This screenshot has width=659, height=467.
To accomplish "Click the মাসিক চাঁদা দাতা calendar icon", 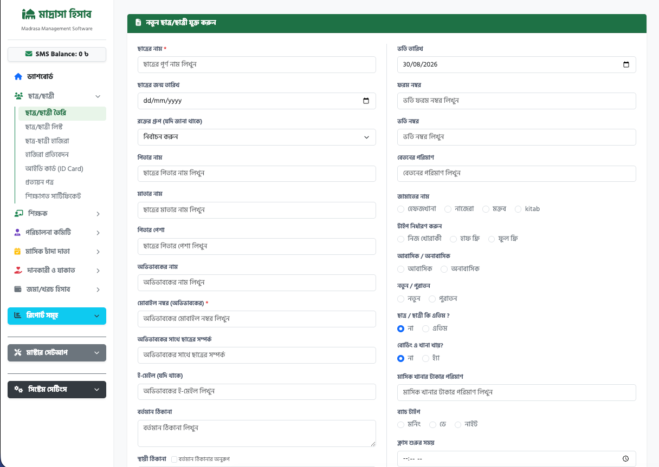I will point(18,252).
